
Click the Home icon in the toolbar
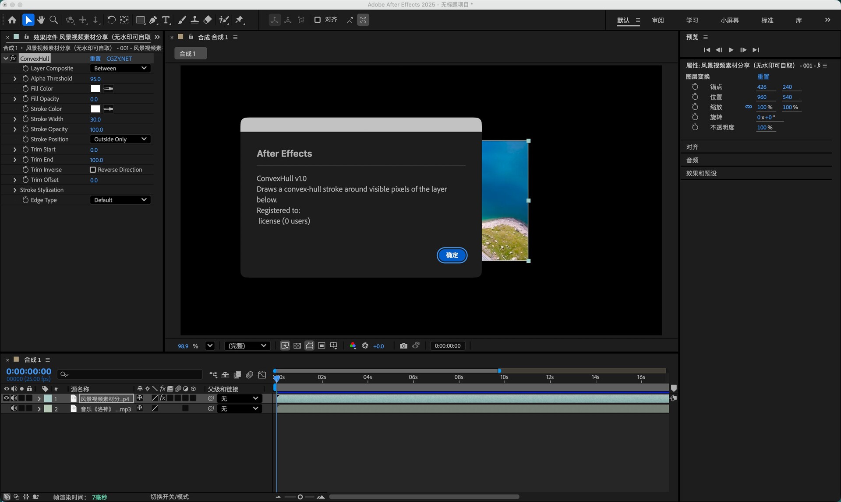coord(12,20)
